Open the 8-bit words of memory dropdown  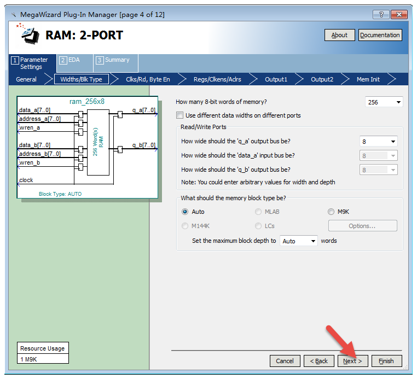[x=384, y=102]
